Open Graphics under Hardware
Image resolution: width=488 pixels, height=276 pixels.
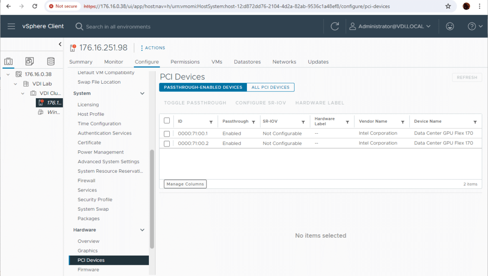[x=88, y=251]
